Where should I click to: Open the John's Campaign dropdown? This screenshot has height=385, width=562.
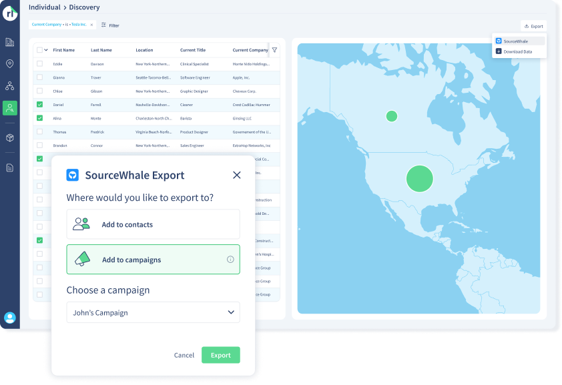[x=153, y=312]
